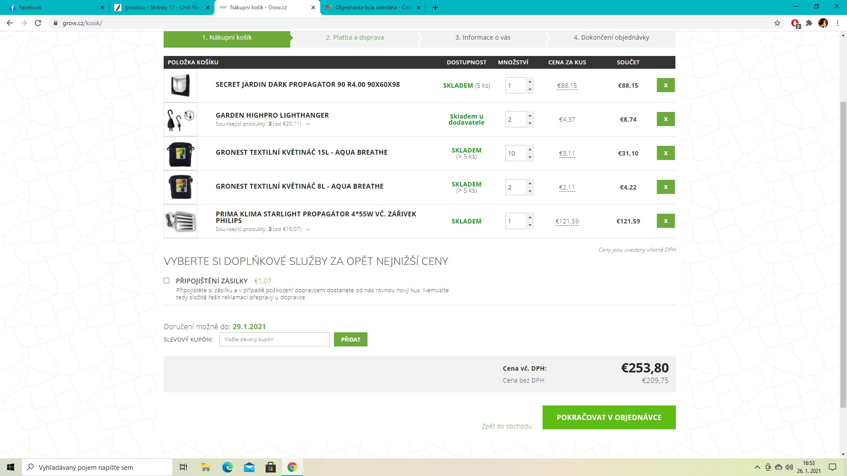
Task: Focus the slevový kupón input field
Action: click(274, 339)
